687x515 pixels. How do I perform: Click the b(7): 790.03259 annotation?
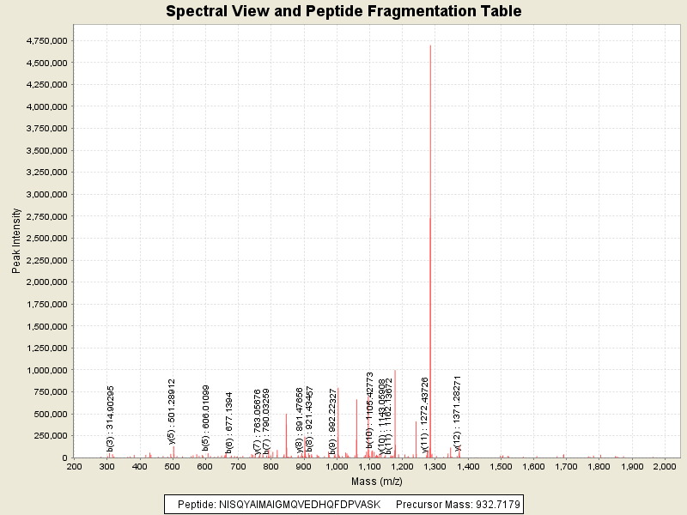(267, 420)
